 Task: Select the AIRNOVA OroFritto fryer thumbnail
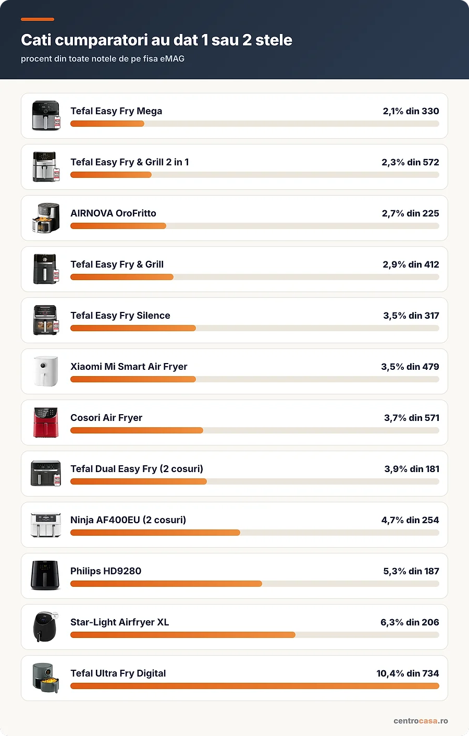pyautogui.click(x=46, y=218)
